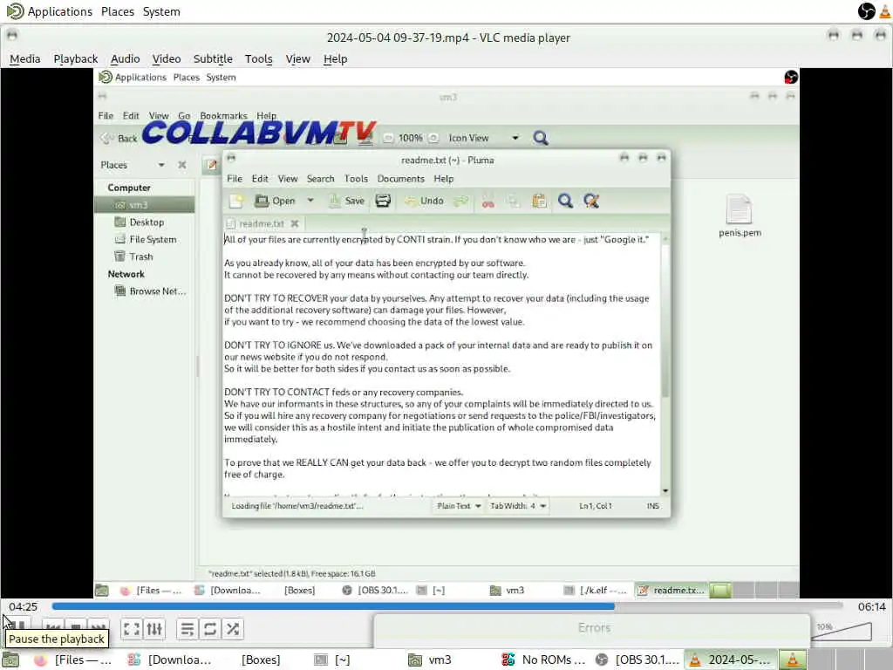Click Pluma's Save button in the video
893x670 pixels.
347,201
